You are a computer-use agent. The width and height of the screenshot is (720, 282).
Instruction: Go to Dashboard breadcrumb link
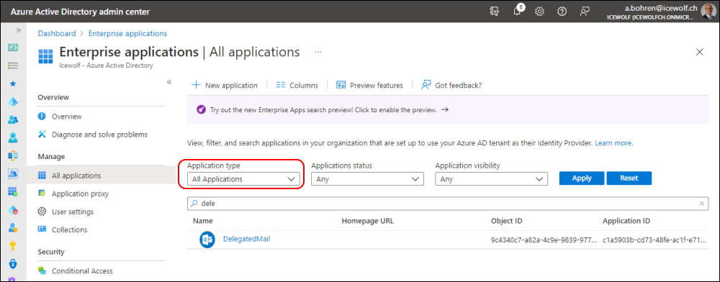tap(57, 34)
